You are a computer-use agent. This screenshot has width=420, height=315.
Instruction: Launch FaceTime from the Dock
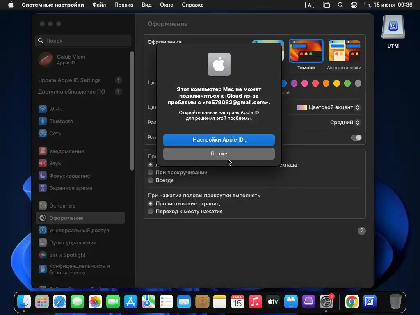113,302
